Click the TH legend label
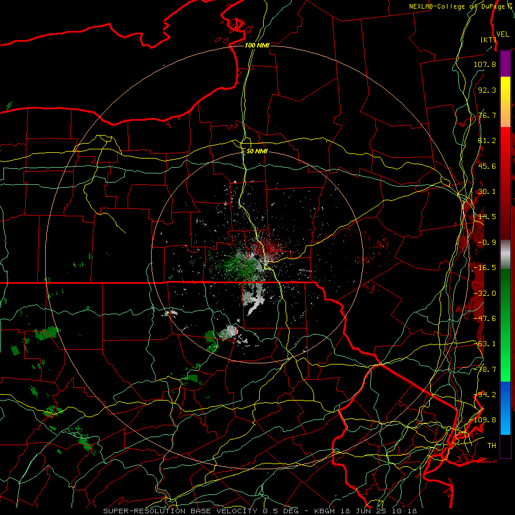Viewport: 515px width, 515px height. click(x=492, y=446)
